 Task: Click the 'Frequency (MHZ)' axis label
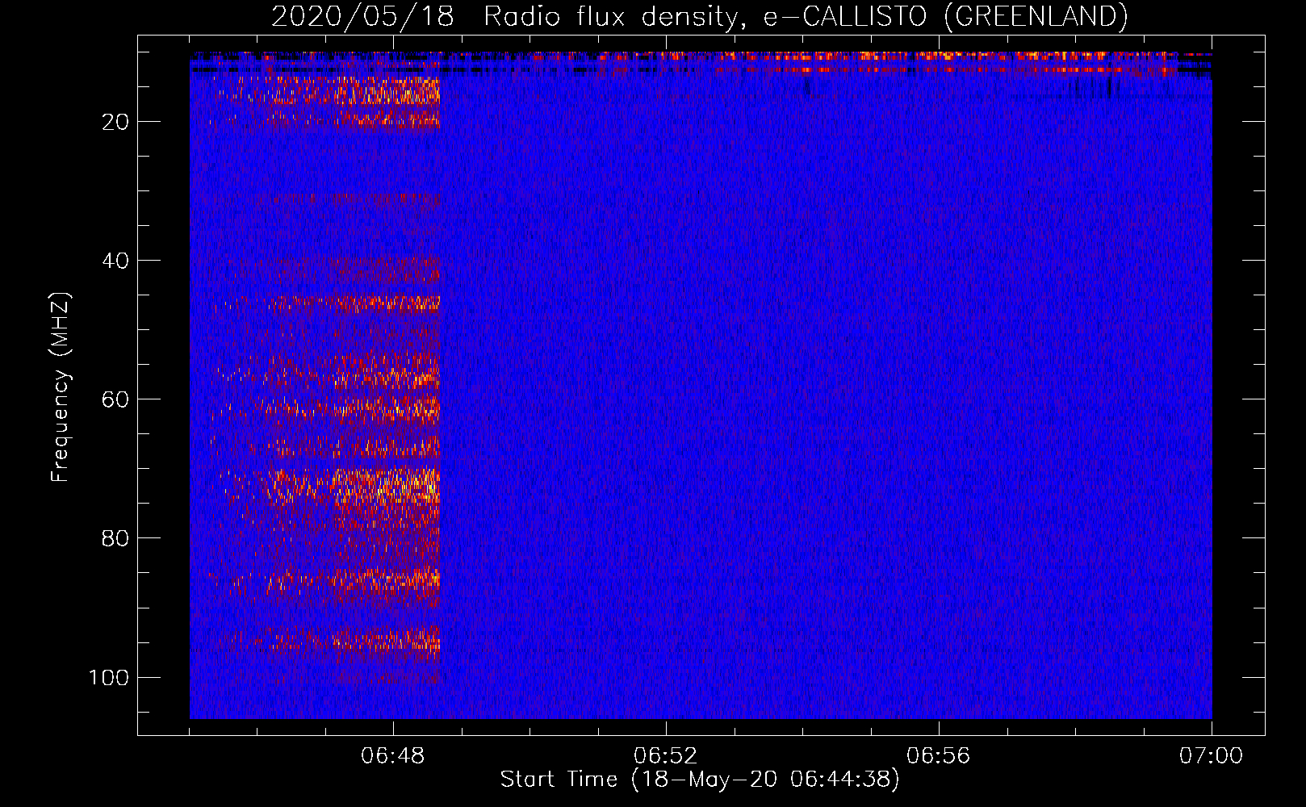61,387
